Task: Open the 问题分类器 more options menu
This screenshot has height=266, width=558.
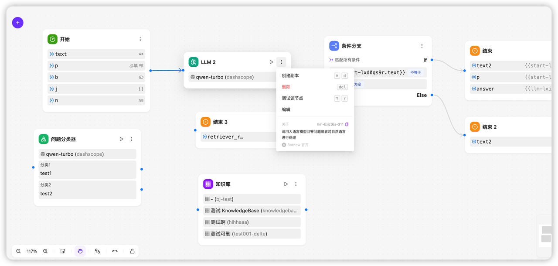Action: [x=131, y=139]
